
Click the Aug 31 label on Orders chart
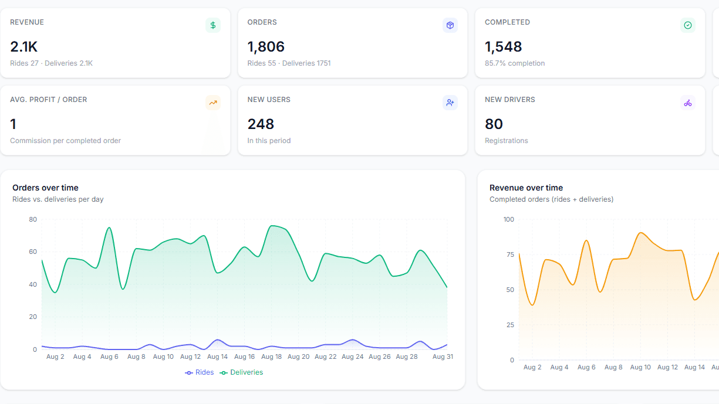[x=443, y=357]
